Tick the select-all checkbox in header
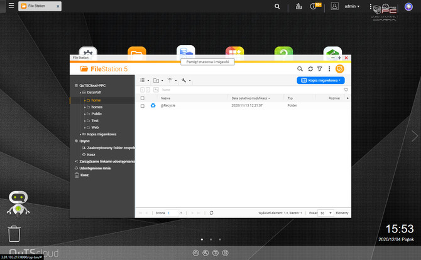Screen dimensions: 421x260 point(142,98)
